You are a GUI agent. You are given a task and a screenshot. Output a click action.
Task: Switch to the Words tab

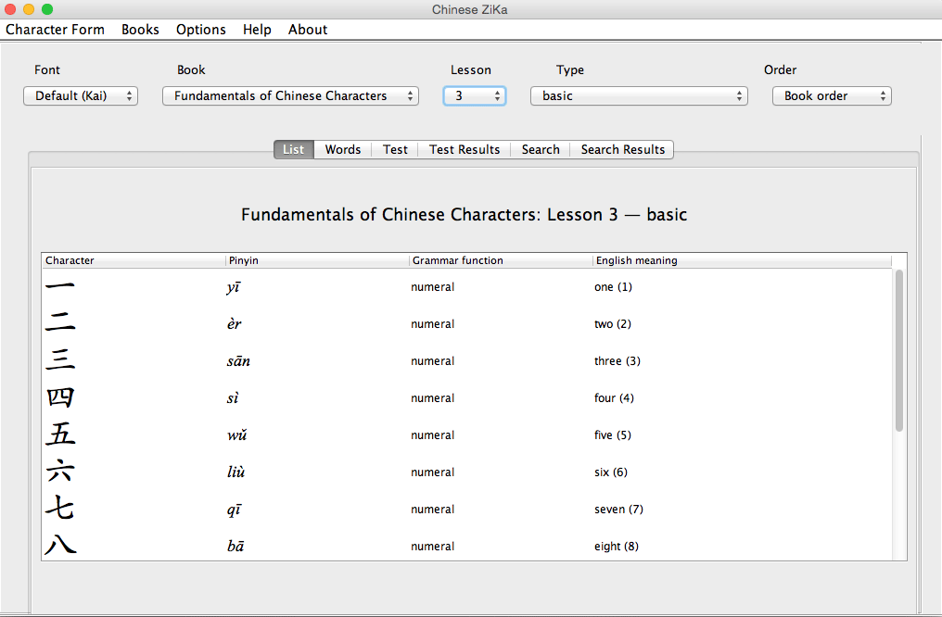pyautogui.click(x=342, y=149)
